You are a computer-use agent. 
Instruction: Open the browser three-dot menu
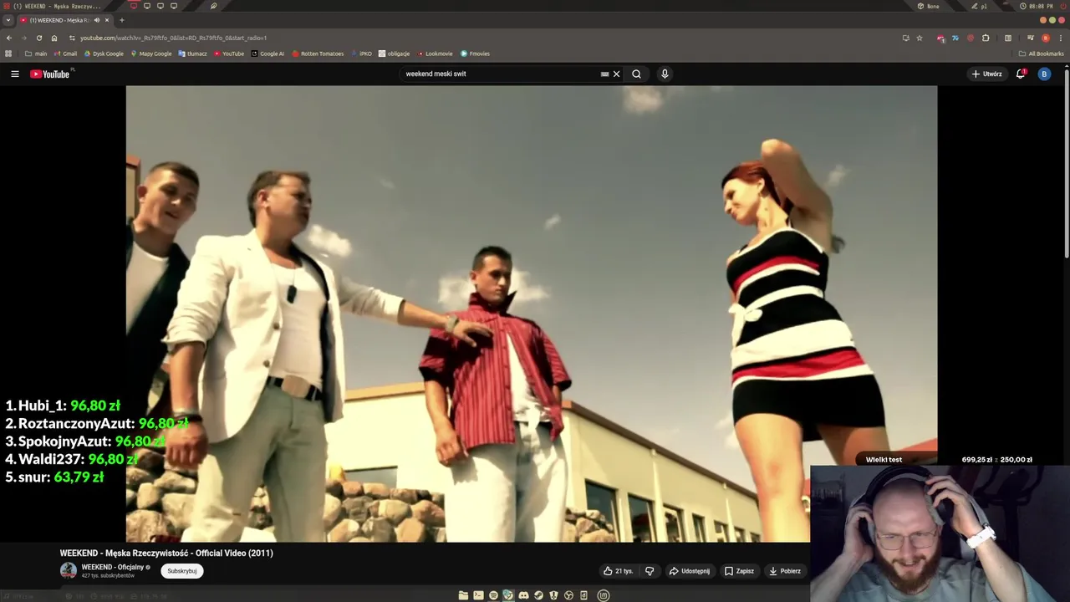(1061, 38)
